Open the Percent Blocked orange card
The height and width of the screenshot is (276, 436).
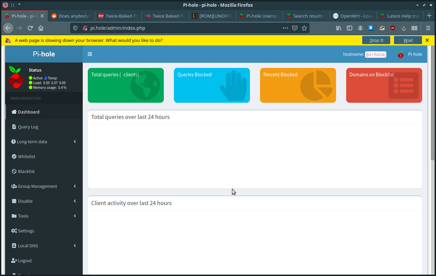(x=298, y=85)
